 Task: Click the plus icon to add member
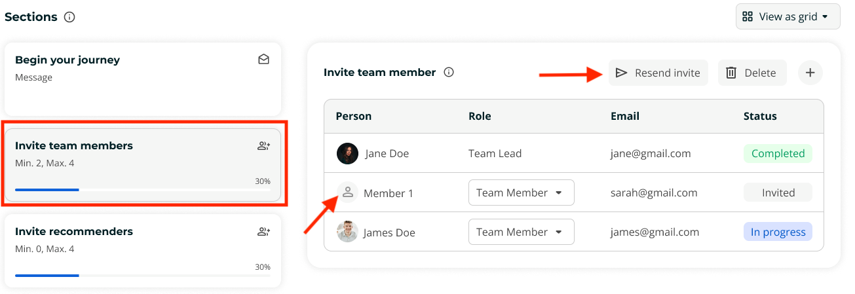(x=810, y=73)
